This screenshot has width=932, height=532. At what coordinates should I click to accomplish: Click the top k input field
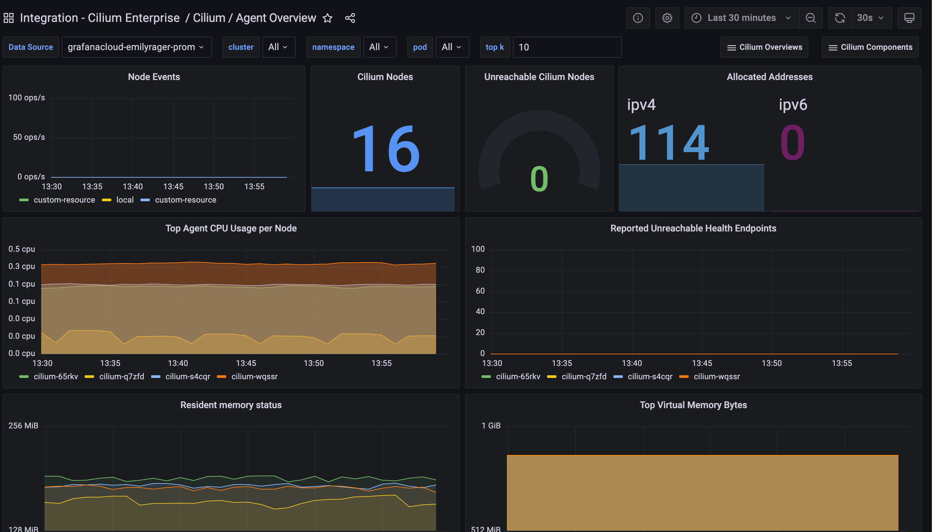pos(567,47)
